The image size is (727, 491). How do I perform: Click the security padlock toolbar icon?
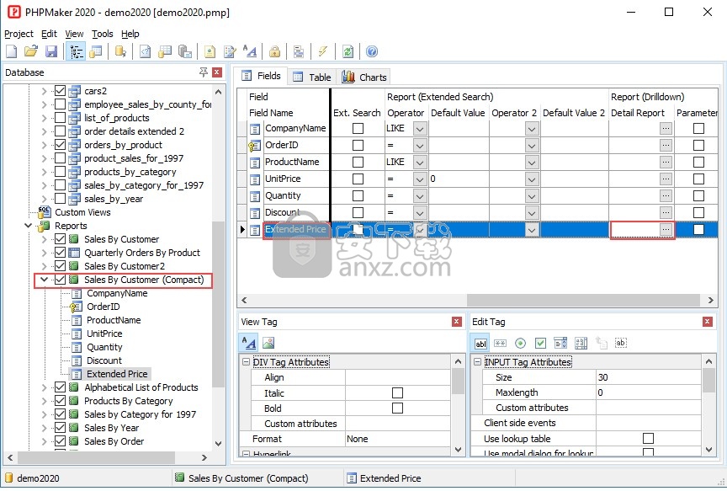click(x=274, y=51)
